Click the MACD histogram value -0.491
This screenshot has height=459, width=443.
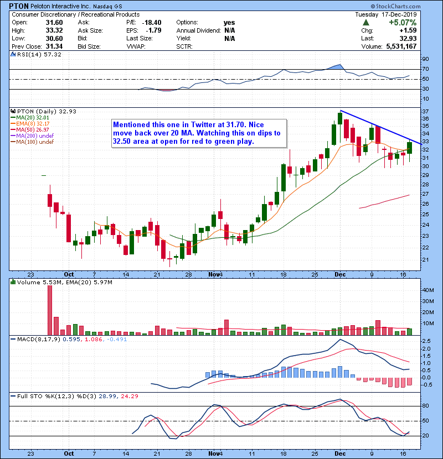pos(117,340)
